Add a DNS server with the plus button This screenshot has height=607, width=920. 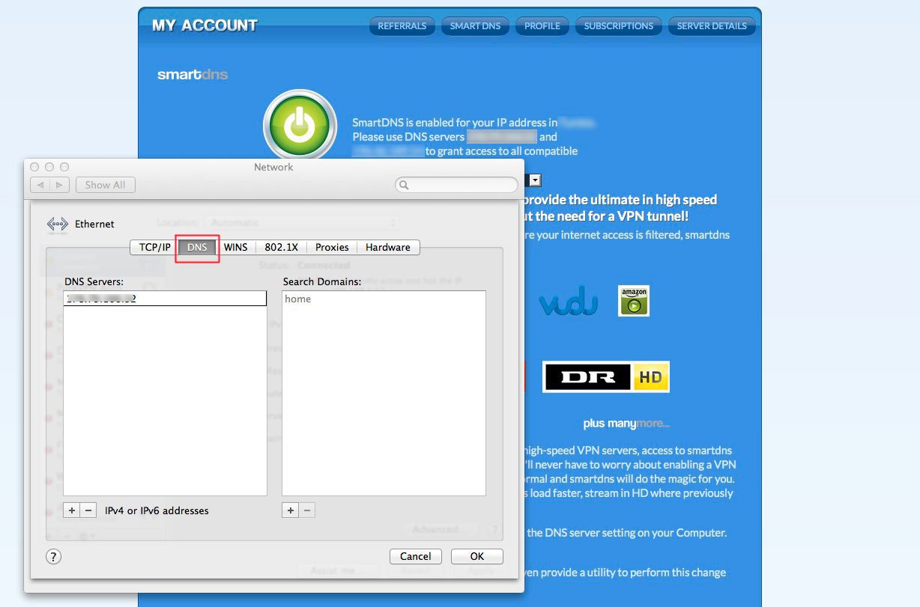[x=72, y=510]
